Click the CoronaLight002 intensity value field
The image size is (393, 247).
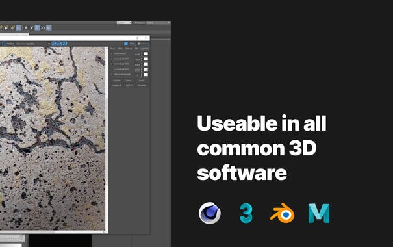pos(137,65)
